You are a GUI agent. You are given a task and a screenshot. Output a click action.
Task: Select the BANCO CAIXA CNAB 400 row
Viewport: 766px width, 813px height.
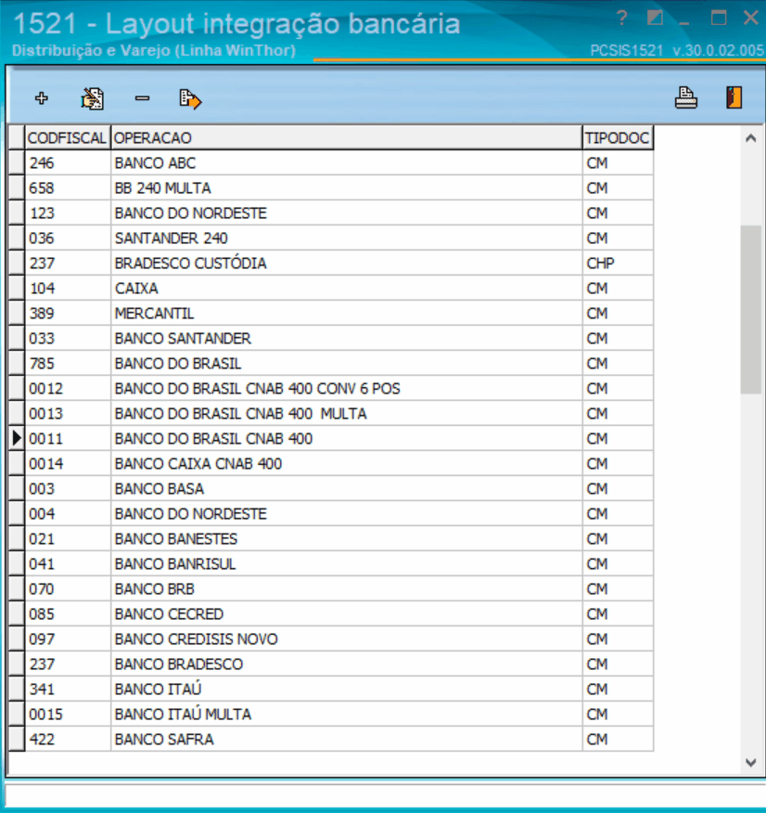(331, 463)
